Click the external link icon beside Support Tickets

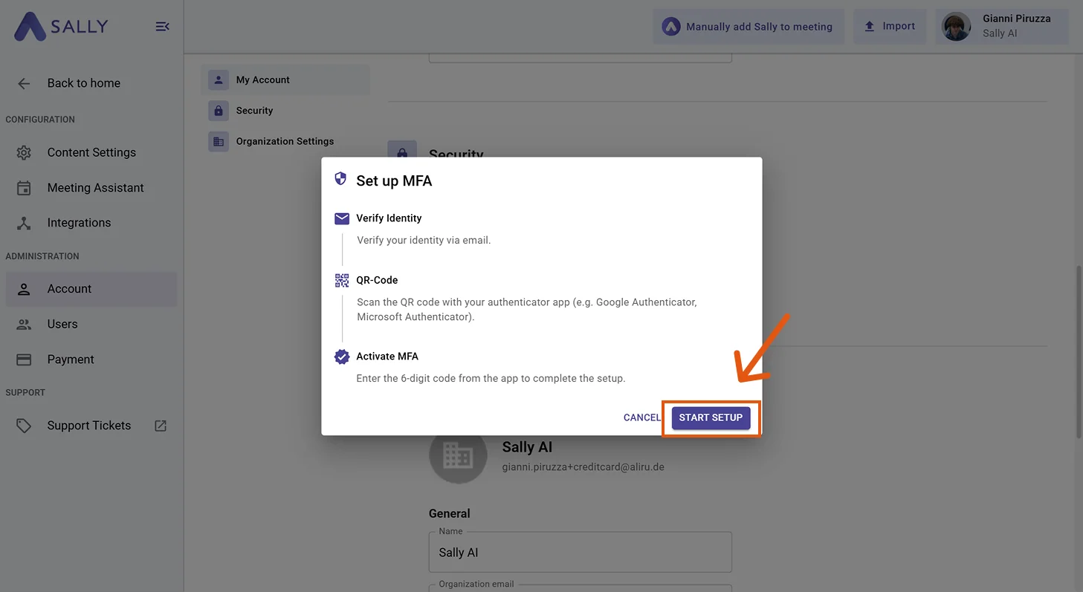pyautogui.click(x=161, y=426)
